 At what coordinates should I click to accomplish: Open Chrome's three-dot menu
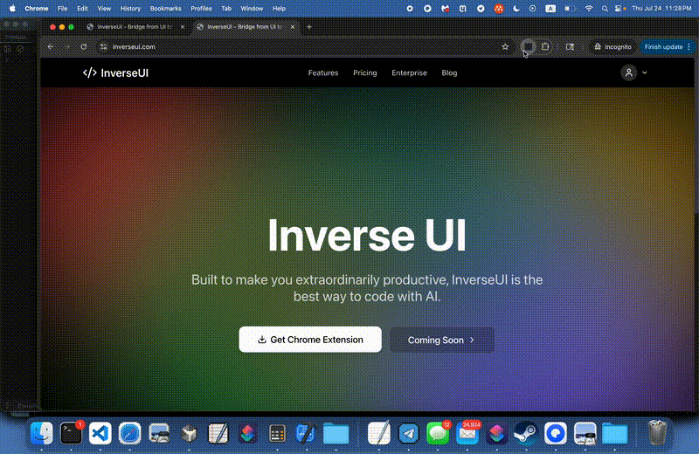coord(689,47)
